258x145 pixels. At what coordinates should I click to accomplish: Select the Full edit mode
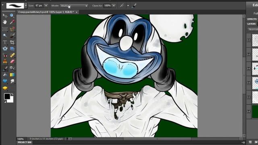coord(256,13)
